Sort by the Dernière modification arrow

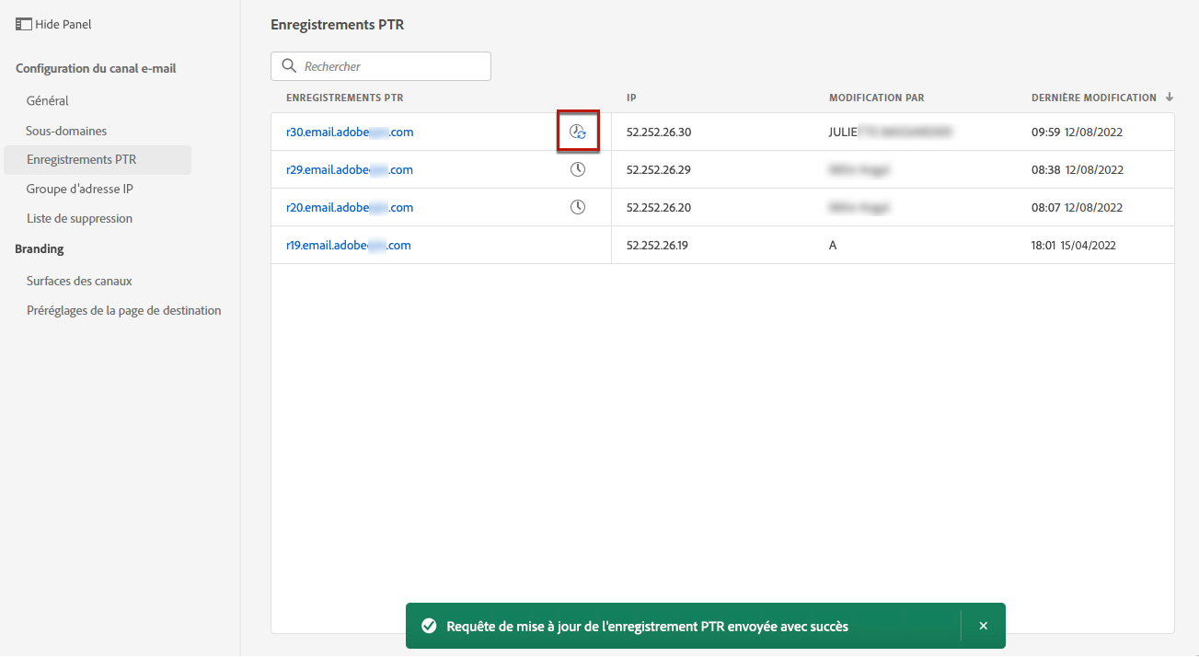[x=1170, y=97]
